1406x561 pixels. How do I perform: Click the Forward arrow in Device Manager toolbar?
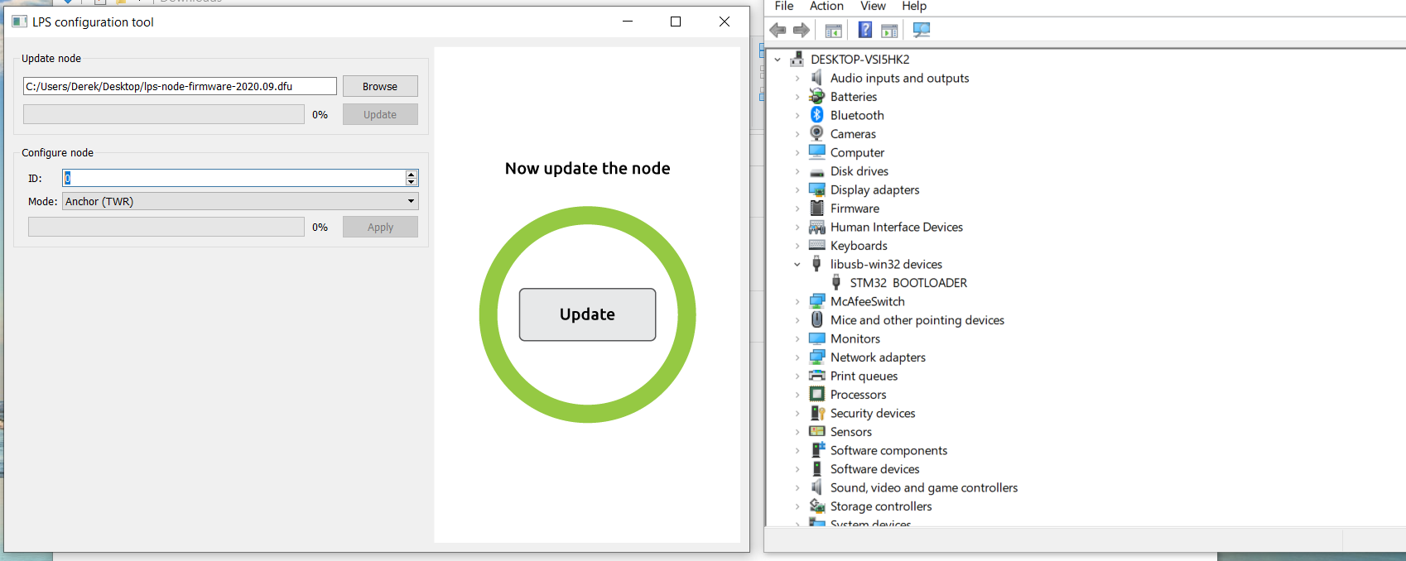click(x=801, y=31)
